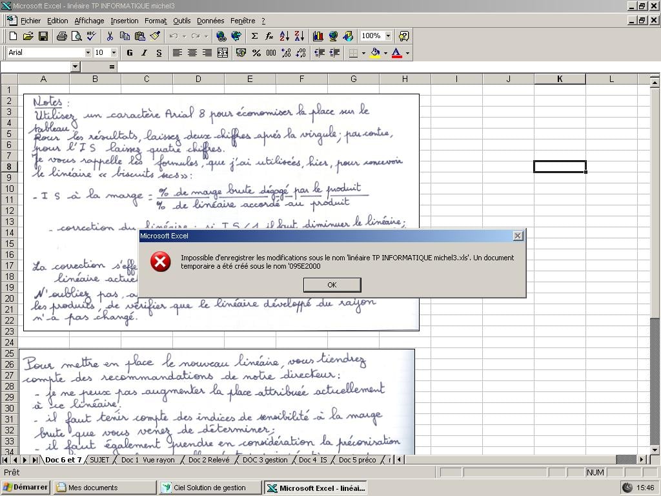Screen dimensions: 661x496
Task: Open the Affichage menu
Action: 89,21
